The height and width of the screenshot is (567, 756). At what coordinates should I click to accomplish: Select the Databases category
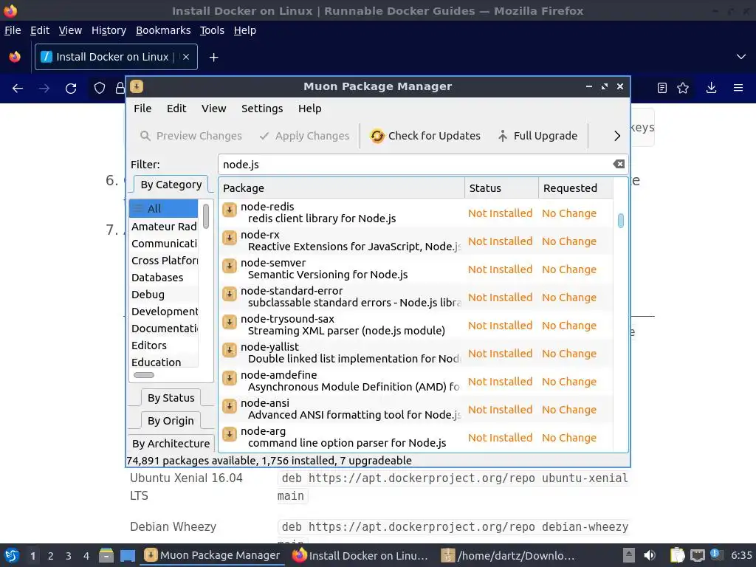point(163,278)
